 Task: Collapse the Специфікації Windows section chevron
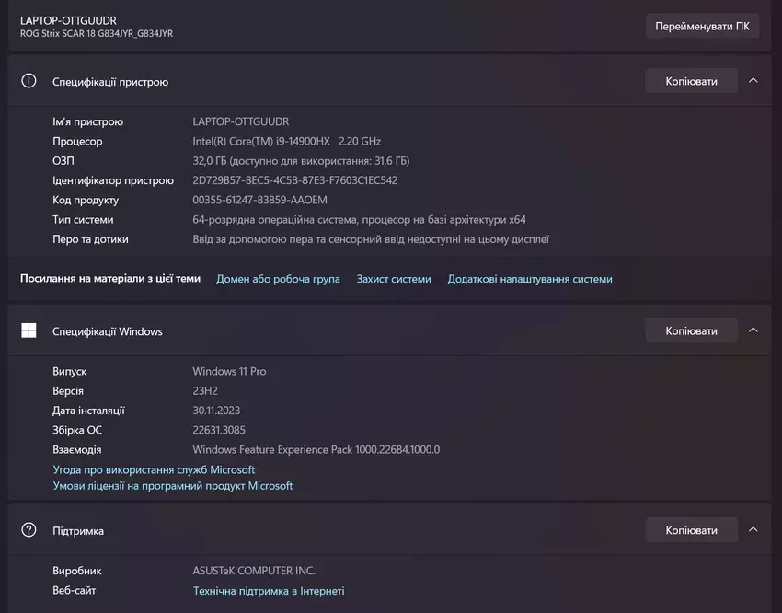tap(753, 330)
